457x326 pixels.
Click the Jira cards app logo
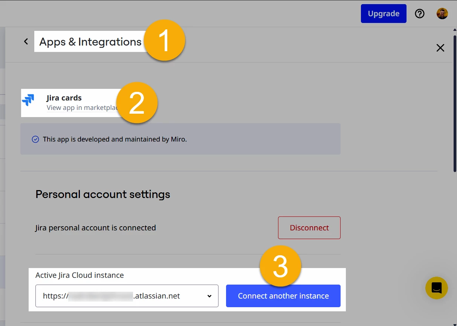28,101
